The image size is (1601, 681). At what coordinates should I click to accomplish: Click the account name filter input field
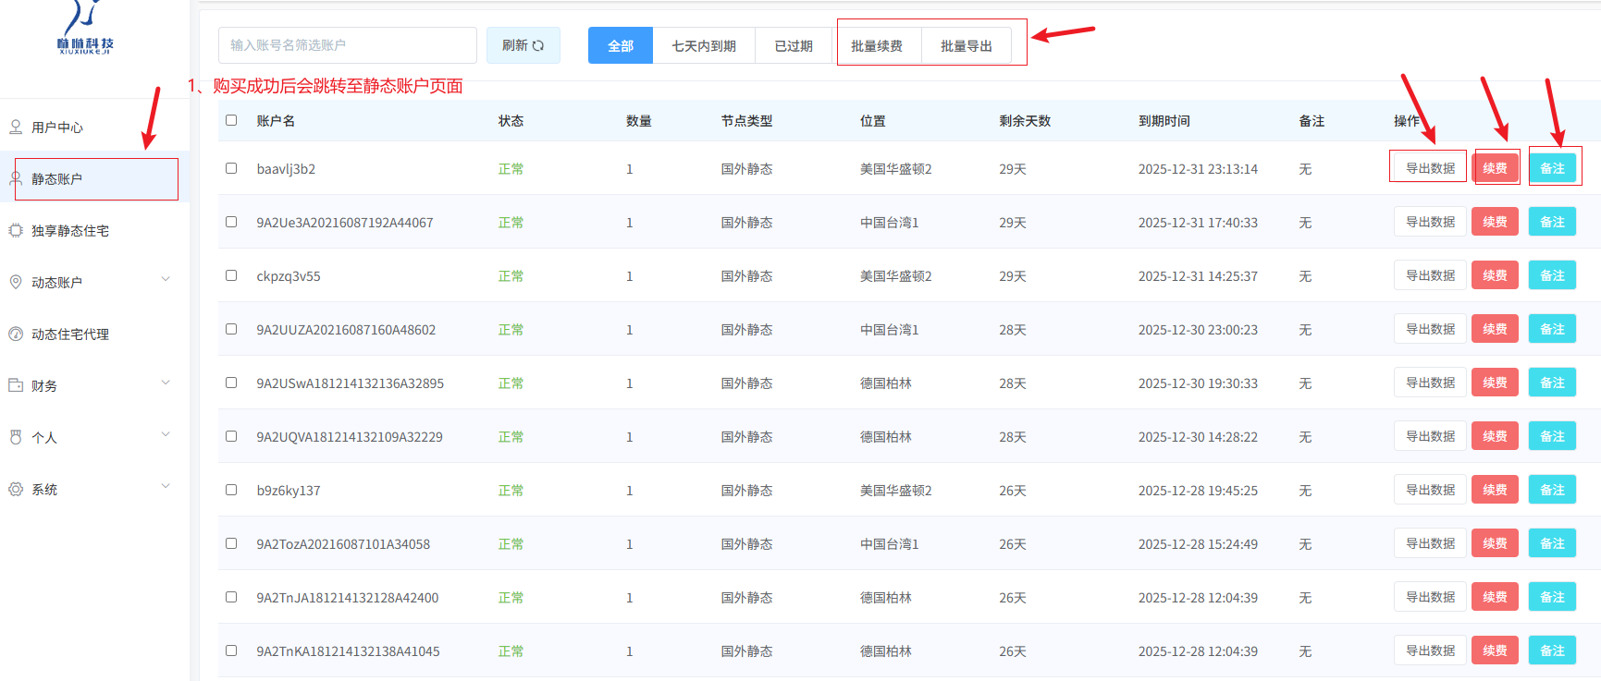pos(347,45)
